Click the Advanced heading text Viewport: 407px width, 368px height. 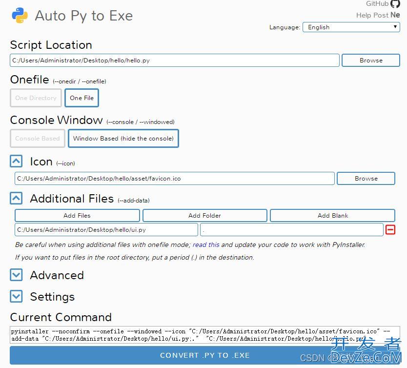57,275
